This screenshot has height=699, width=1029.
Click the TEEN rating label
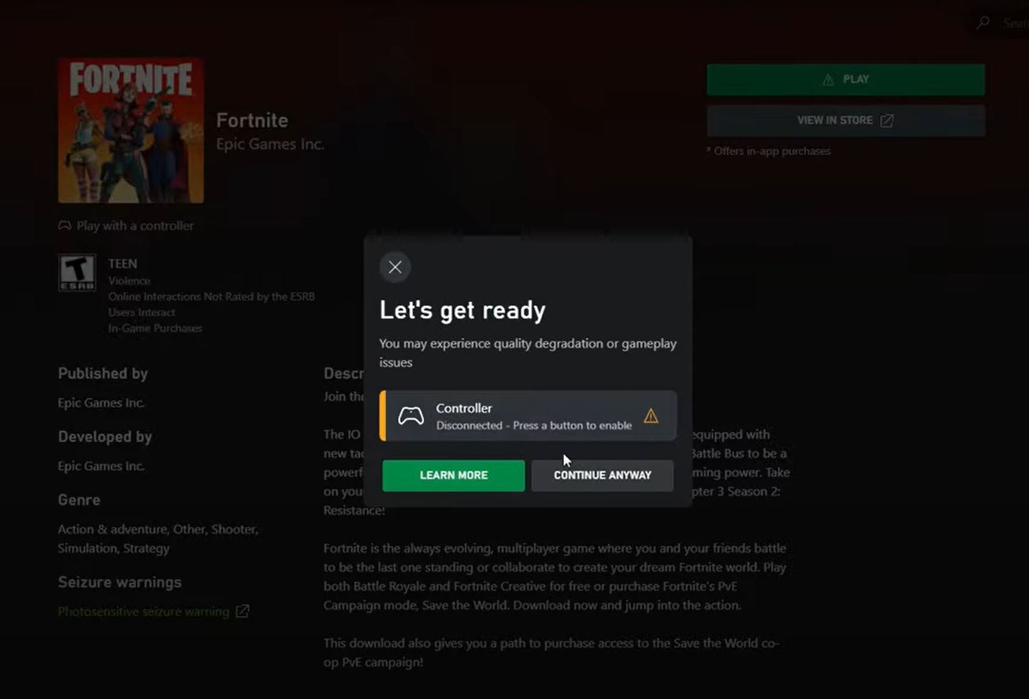(x=123, y=263)
